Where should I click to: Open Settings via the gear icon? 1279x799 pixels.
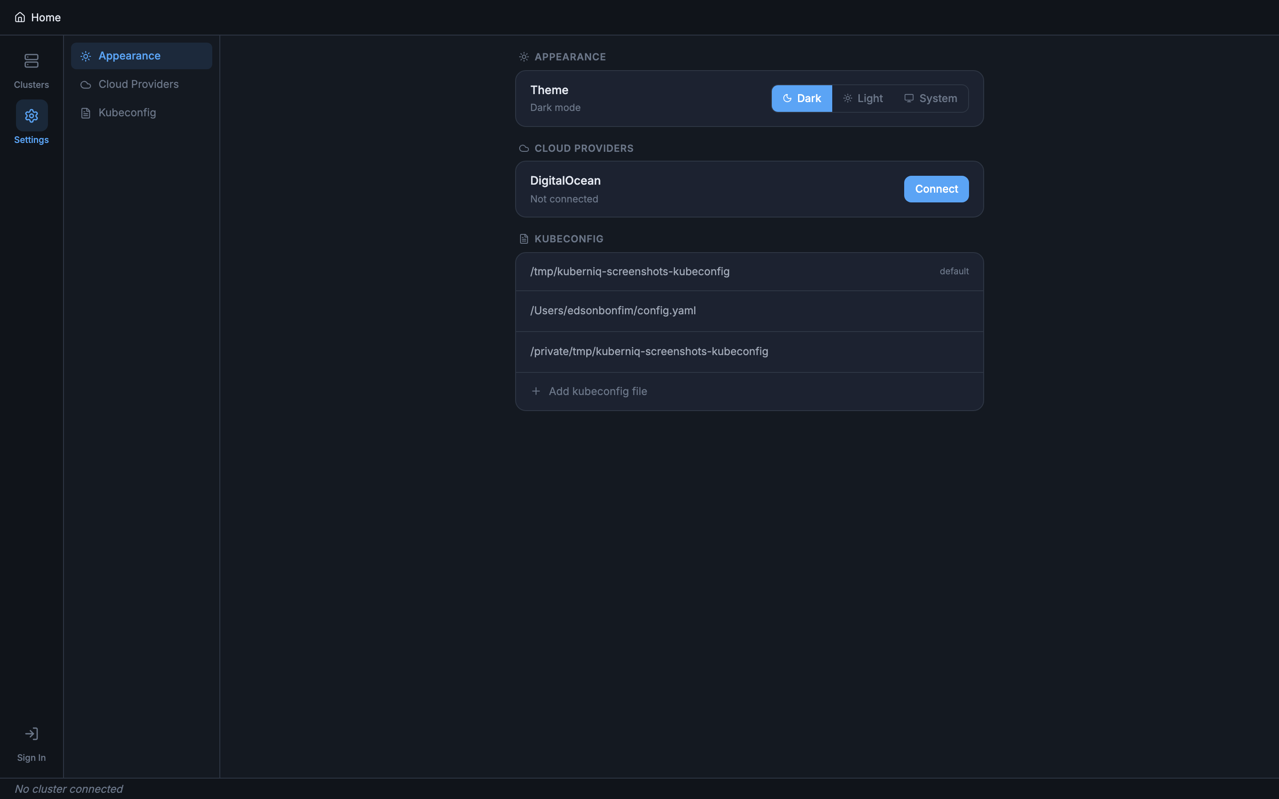pyautogui.click(x=32, y=116)
